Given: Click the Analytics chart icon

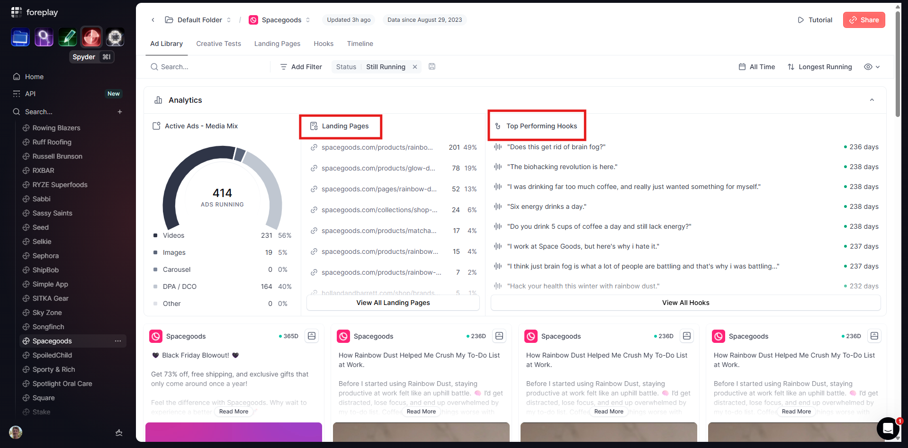Looking at the screenshot, I should 158,100.
